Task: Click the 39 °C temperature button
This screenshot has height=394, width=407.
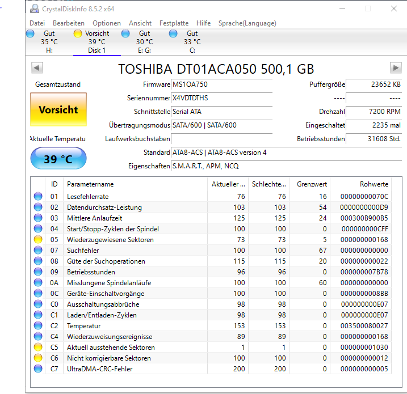Action: [x=58, y=158]
